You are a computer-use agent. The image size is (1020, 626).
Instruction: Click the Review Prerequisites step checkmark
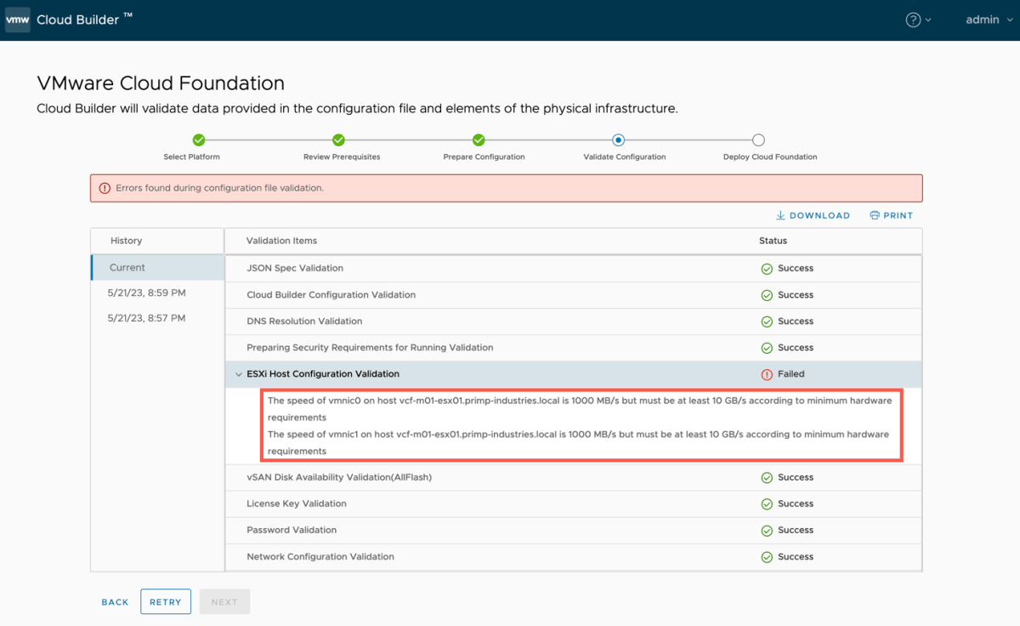click(x=338, y=140)
